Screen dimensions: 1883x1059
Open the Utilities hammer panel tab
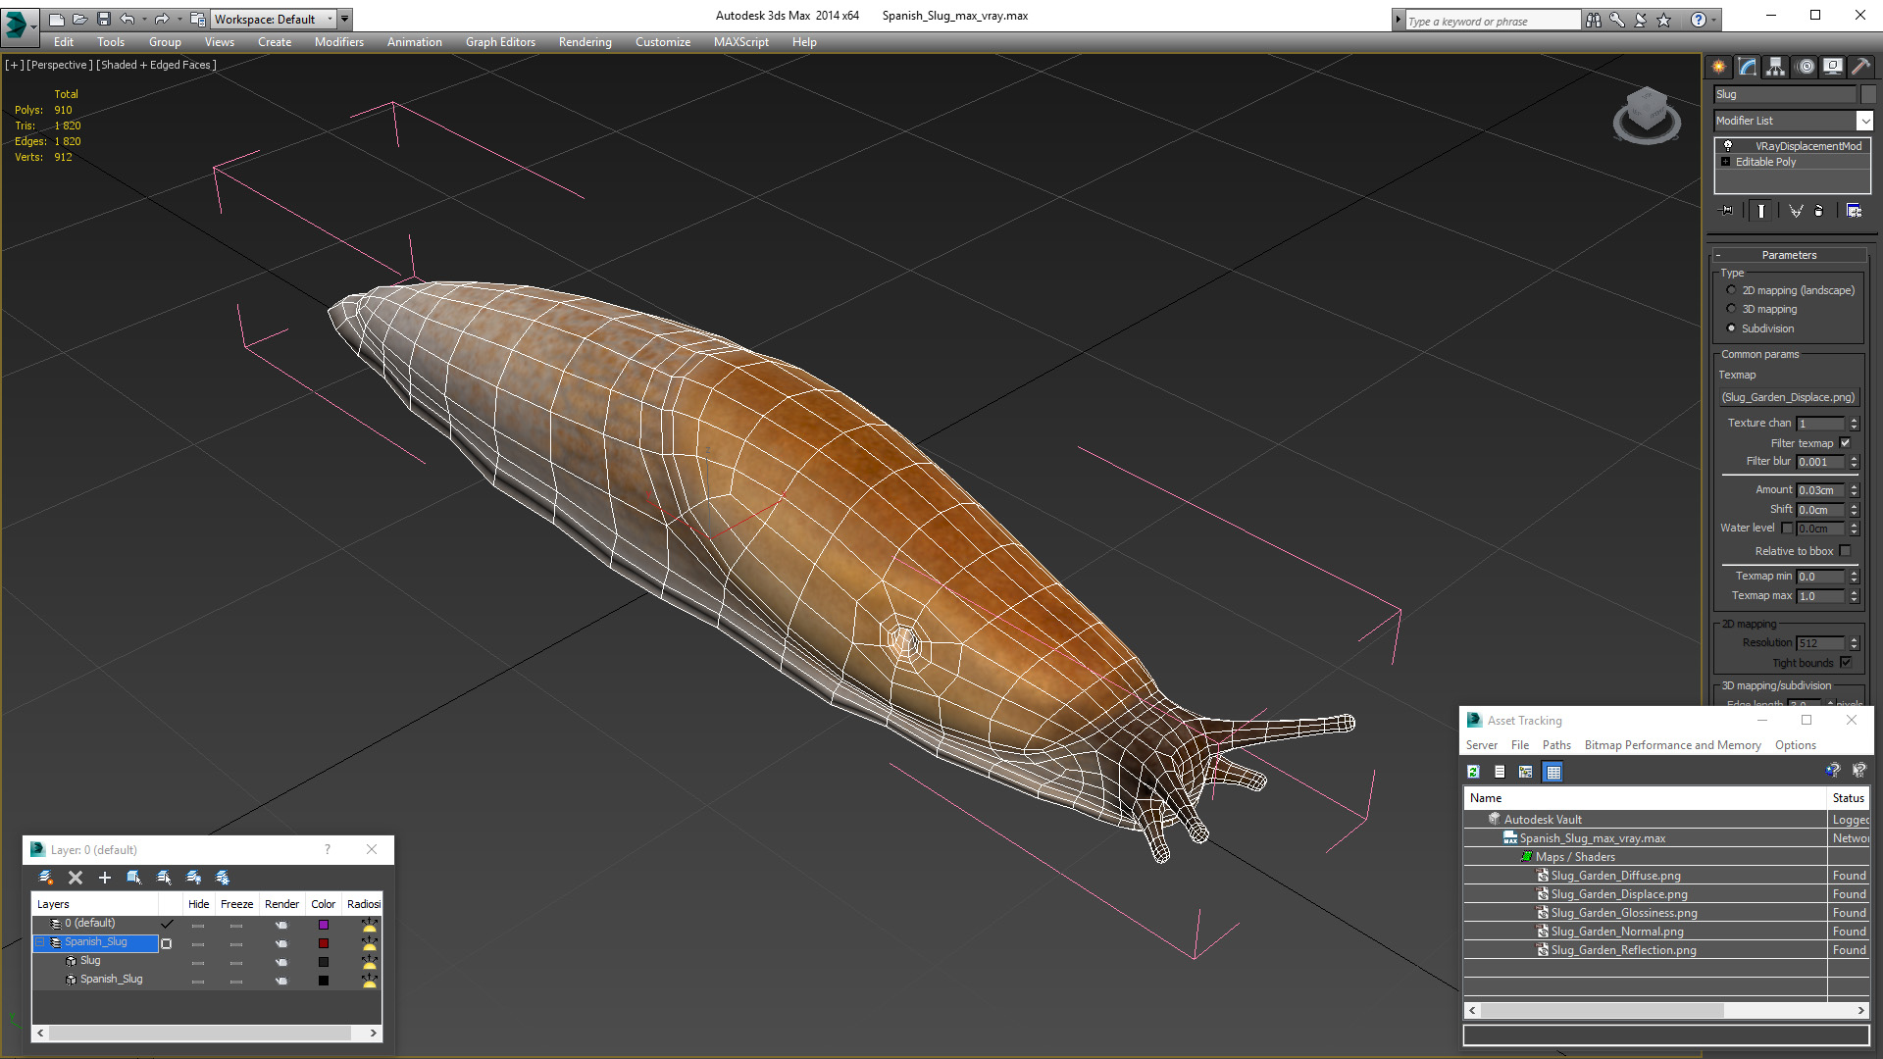pyautogui.click(x=1860, y=67)
